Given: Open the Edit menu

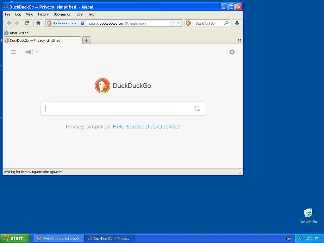Looking at the screenshot, I should 18,14.
